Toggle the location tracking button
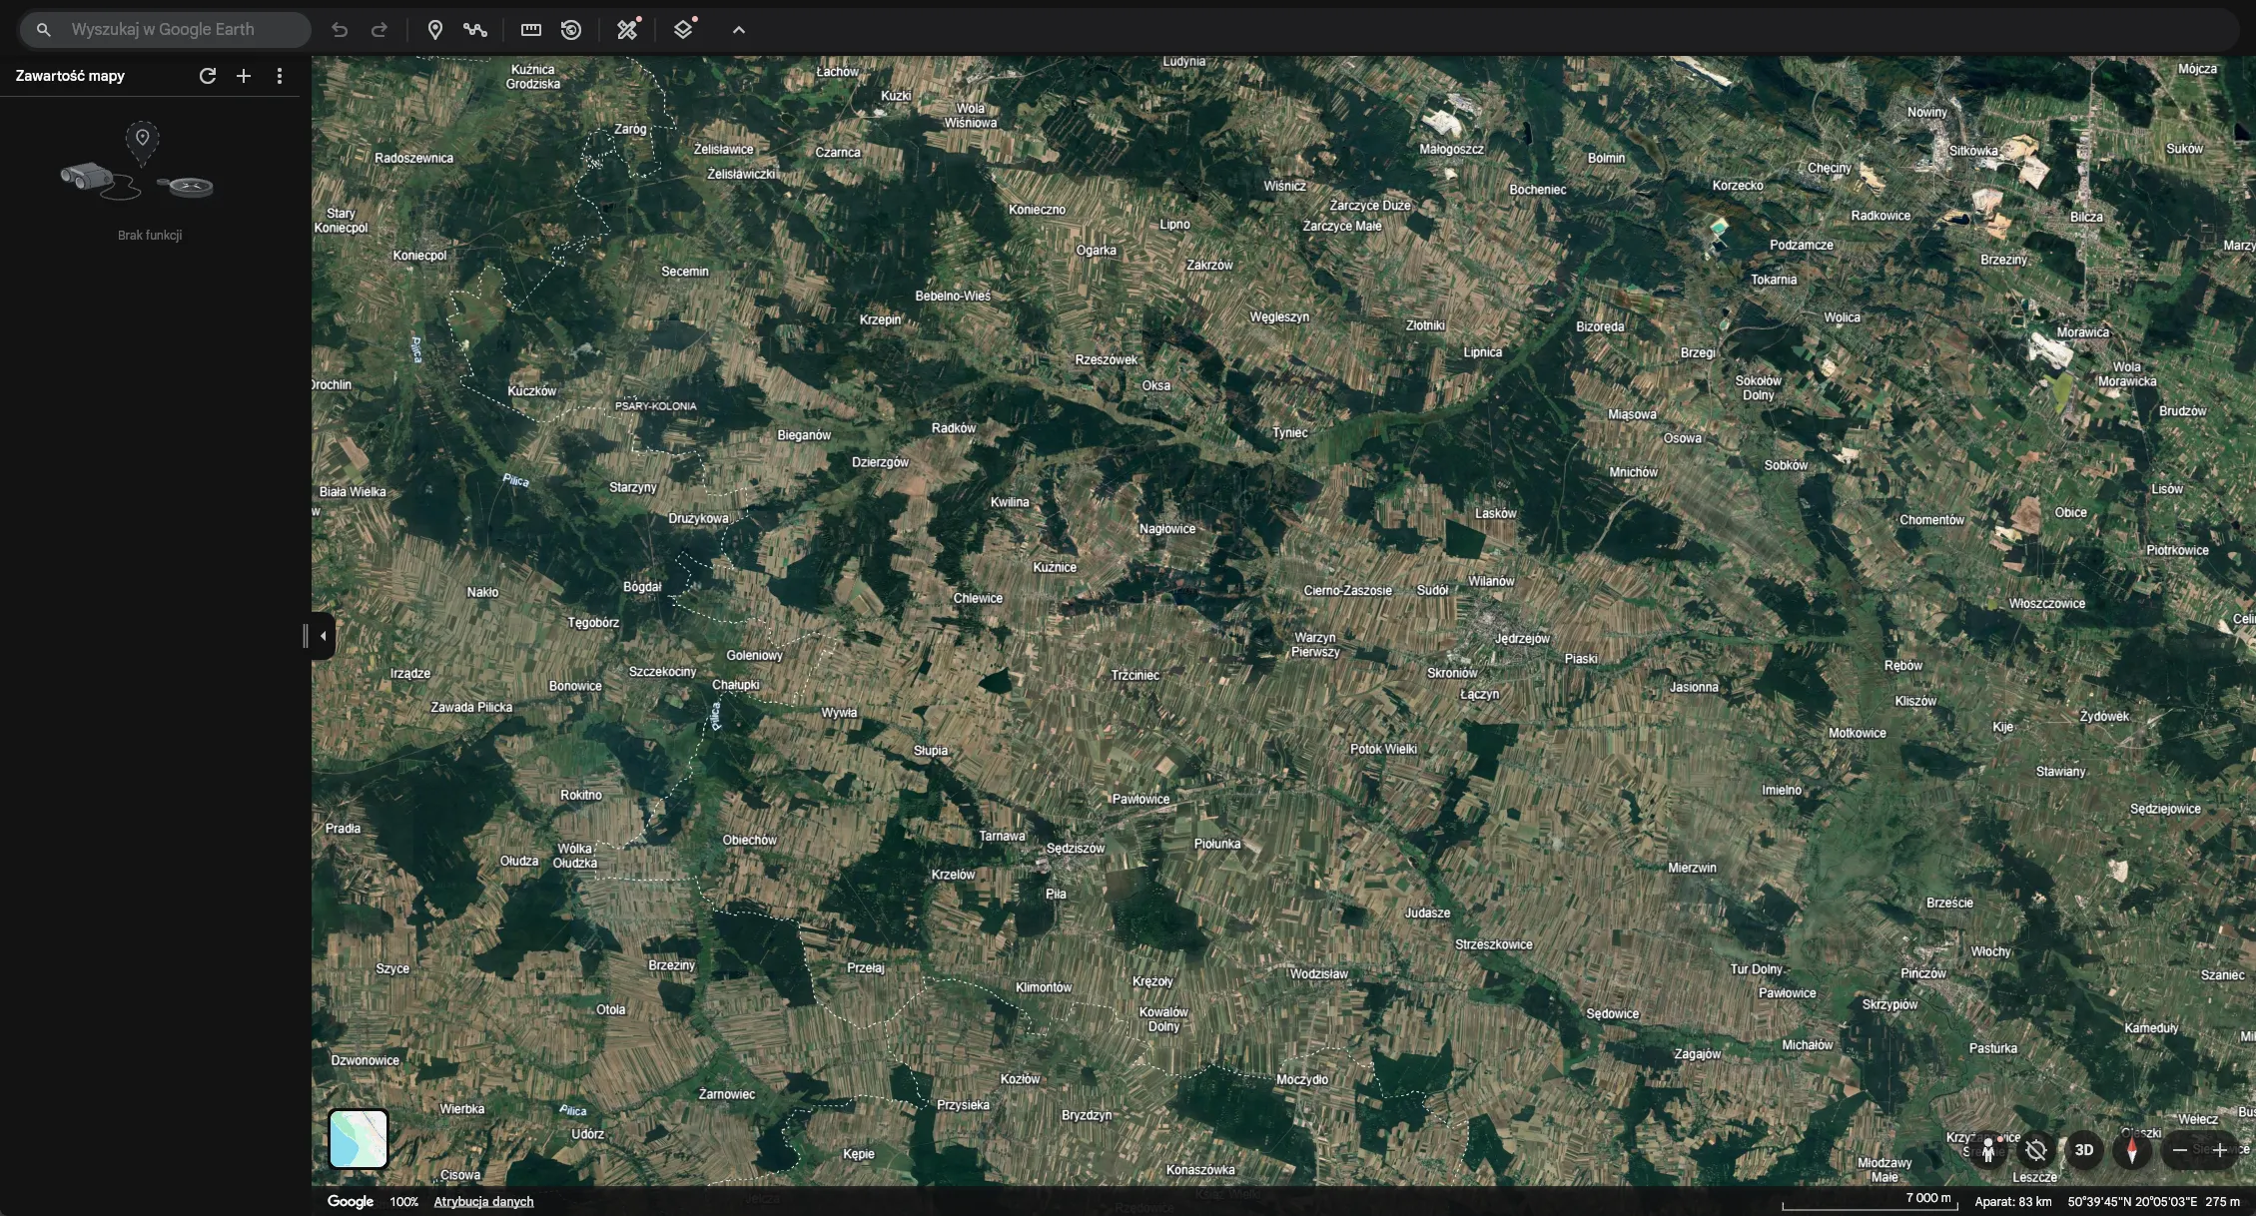This screenshot has width=2256, height=1216. coord(2035,1150)
